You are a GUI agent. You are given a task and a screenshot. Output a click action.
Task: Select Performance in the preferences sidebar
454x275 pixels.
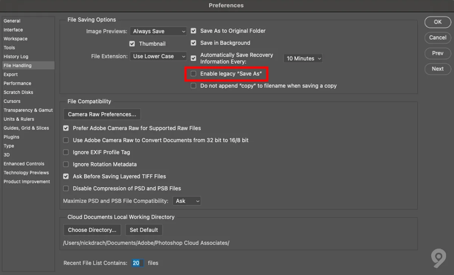pyautogui.click(x=17, y=83)
